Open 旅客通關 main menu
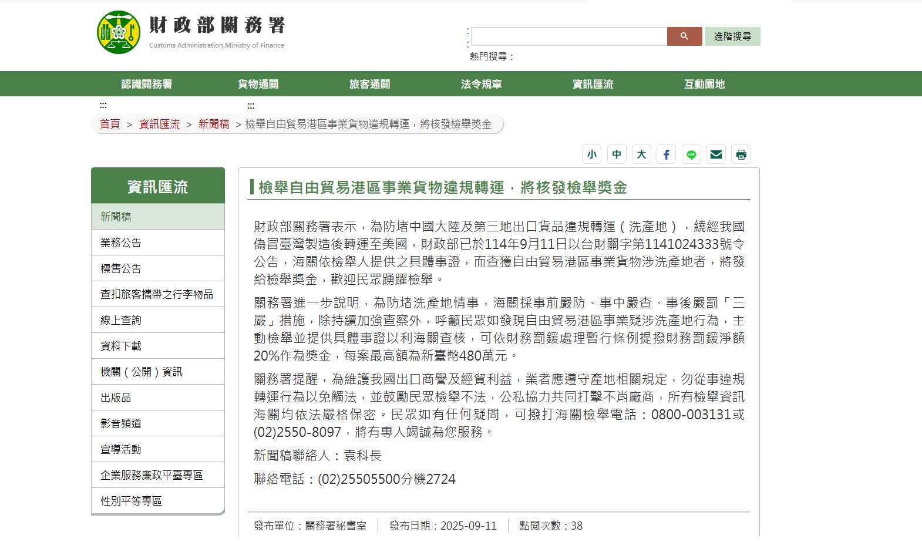Image resolution: width=922 pixels, height=542 pixels. 370,84
